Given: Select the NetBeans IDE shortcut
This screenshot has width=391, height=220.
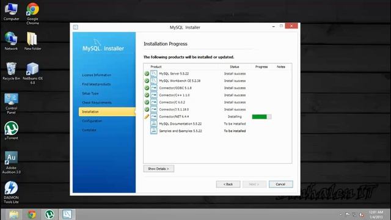Looking at the screenshot, I should coord(32,73).
